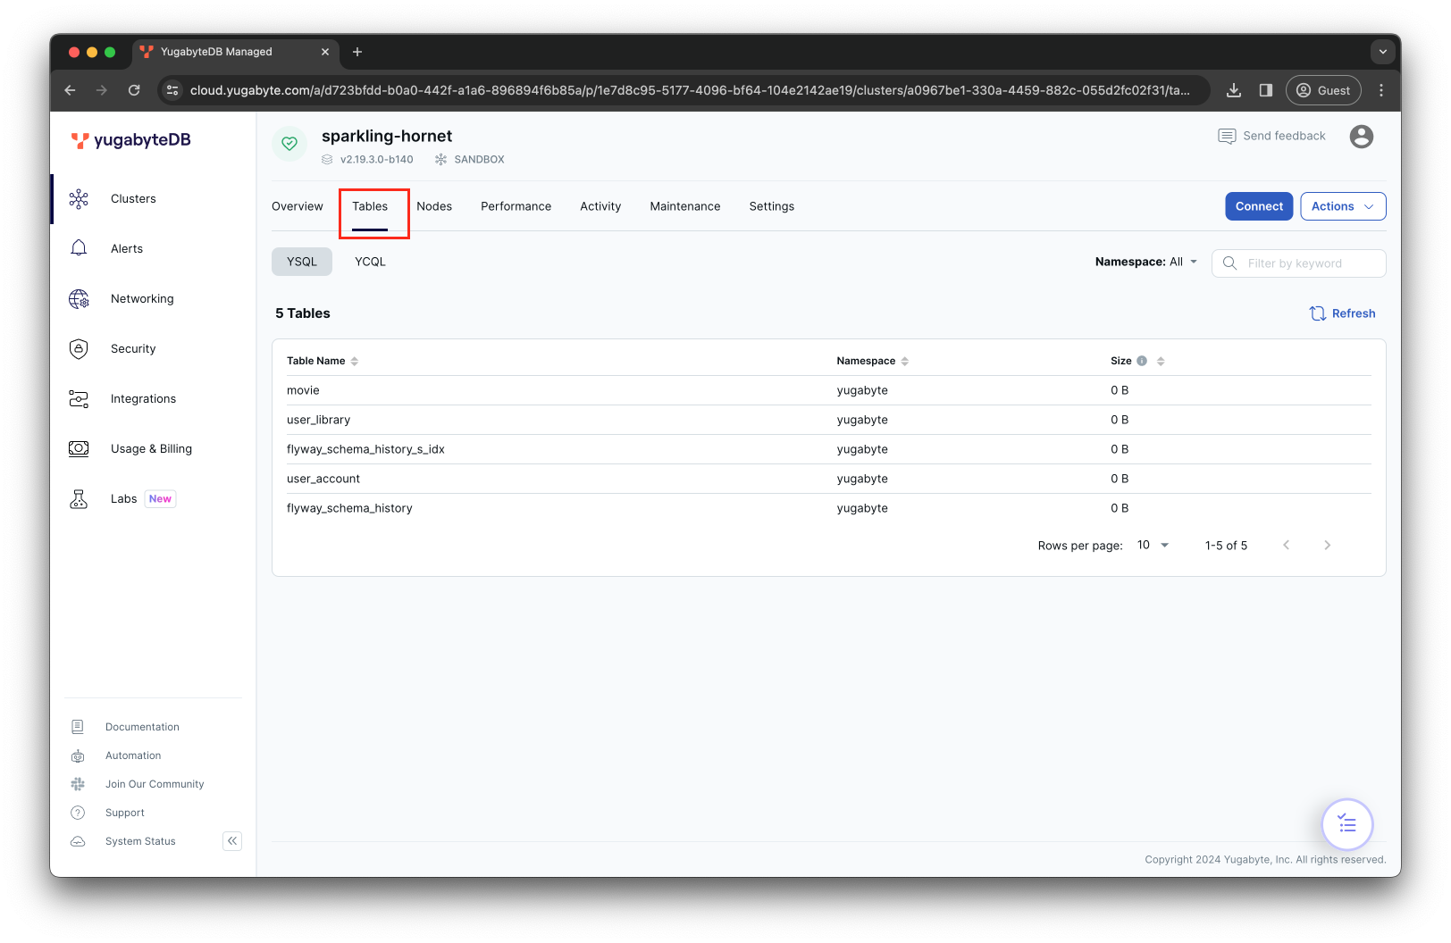1451x943 pixels.
Task: Open the floating checklist widget bottom right
Action: 1346,824
